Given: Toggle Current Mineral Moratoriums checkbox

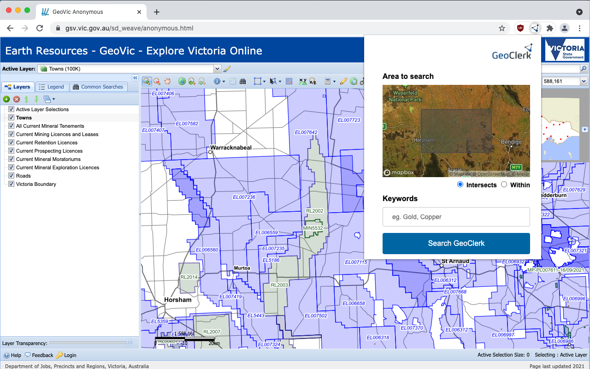Looking at the screenshot, I should [x=12, y=159].
